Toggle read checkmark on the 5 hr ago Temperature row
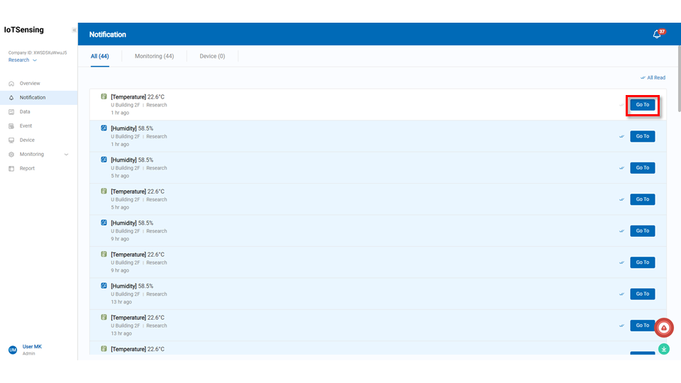This screenshot has height=383, width=681. pyautogui.click(x=622, y=199)
